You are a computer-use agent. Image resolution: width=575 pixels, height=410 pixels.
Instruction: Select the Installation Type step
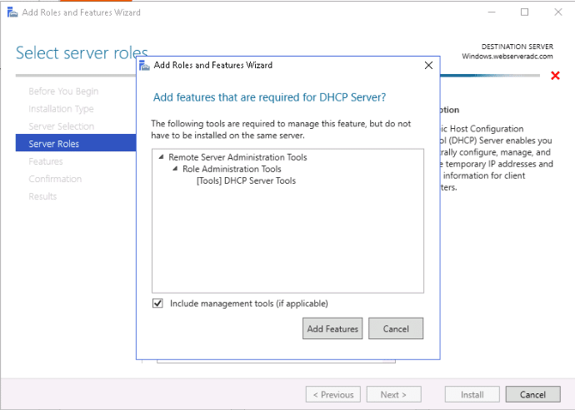point(61,109)
